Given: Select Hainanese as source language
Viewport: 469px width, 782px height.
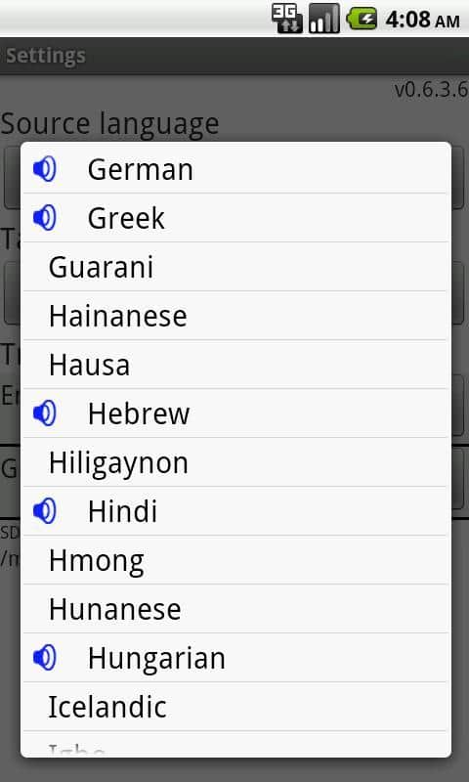Looking at the screenshot, I should [235, 316].
